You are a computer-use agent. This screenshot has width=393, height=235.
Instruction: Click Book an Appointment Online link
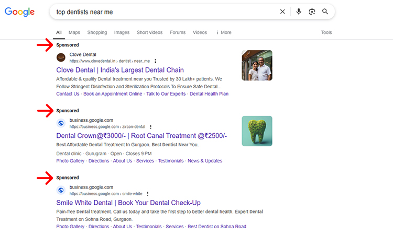coord(113,94)
